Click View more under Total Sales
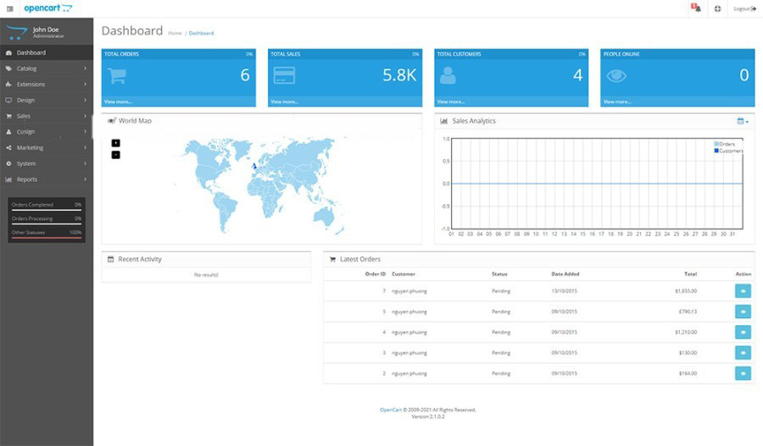This screenshot has width=763, height=446. point(284,102)
